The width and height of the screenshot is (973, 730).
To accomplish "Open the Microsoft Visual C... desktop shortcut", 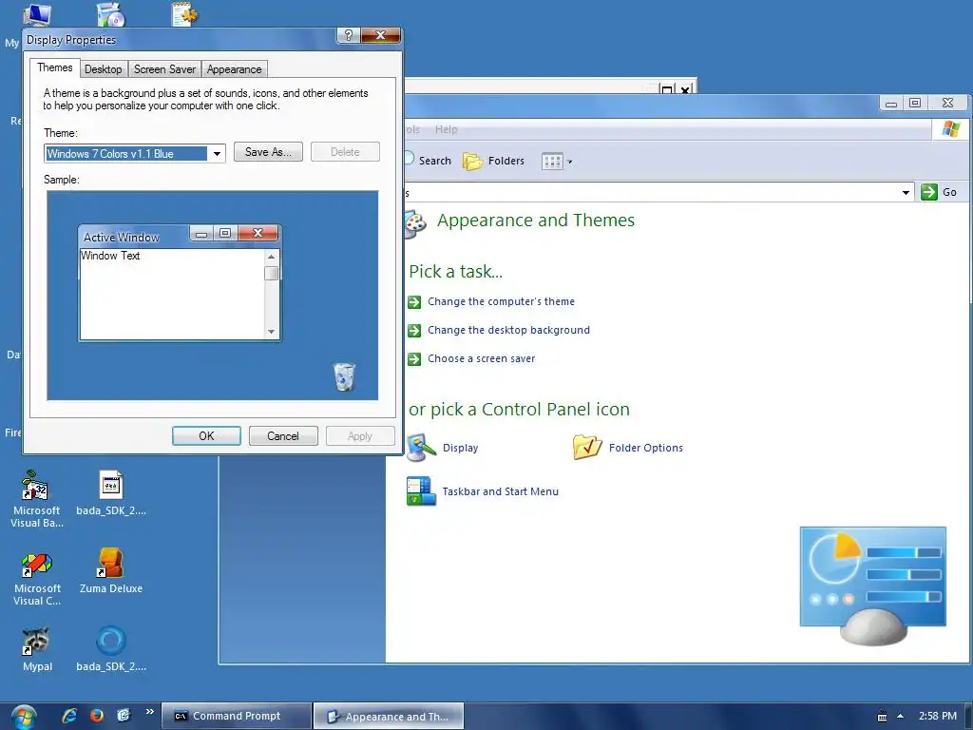I will point(37,579).
